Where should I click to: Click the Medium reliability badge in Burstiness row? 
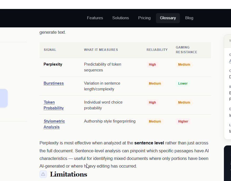[x=155, y=84]
